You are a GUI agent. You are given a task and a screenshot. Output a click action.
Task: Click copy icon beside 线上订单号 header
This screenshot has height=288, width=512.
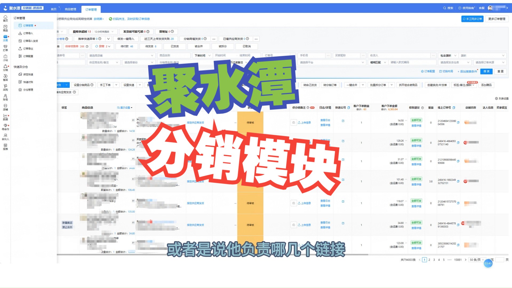[454, 108]
